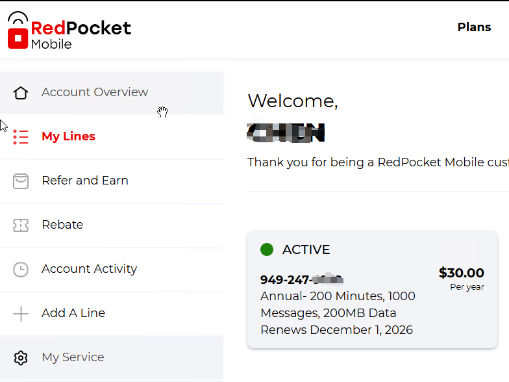The image size is (509, 382).
Task: View Account Activity history
Action: 89,269
